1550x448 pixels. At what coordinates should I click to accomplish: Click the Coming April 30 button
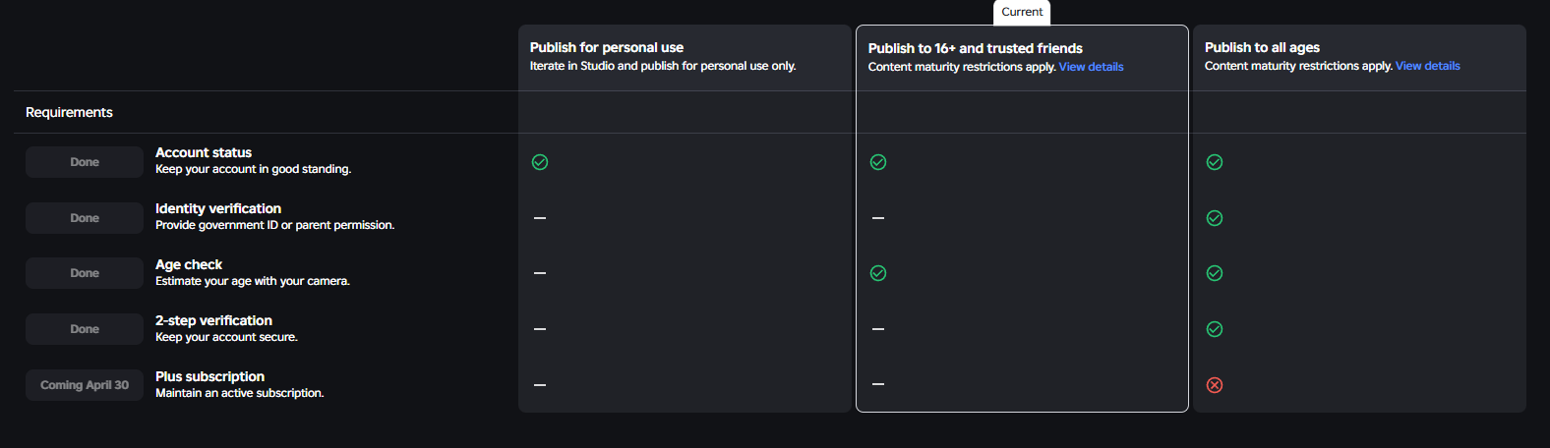[85, 385]
